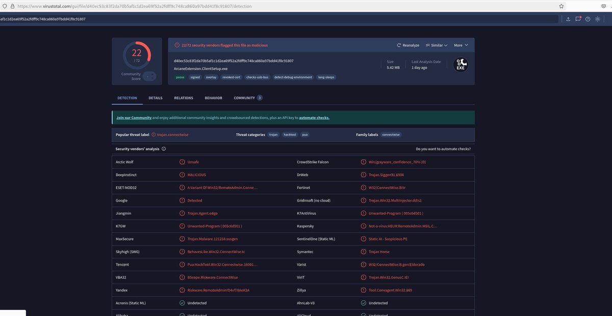The image size is (612, 316).
Task: Click the detect-debug-environment tag
Action: (293, 77)
